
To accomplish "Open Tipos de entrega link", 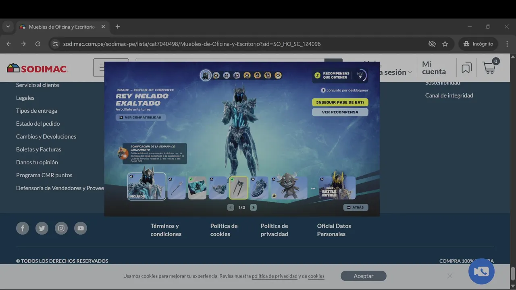I will click(36, 111).
